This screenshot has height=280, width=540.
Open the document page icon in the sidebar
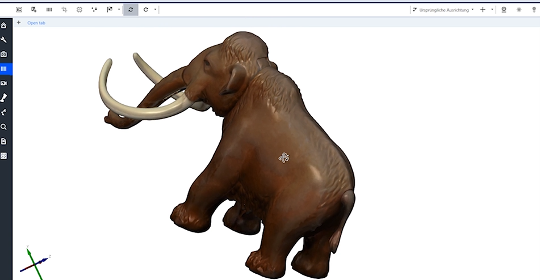(4, 141)
